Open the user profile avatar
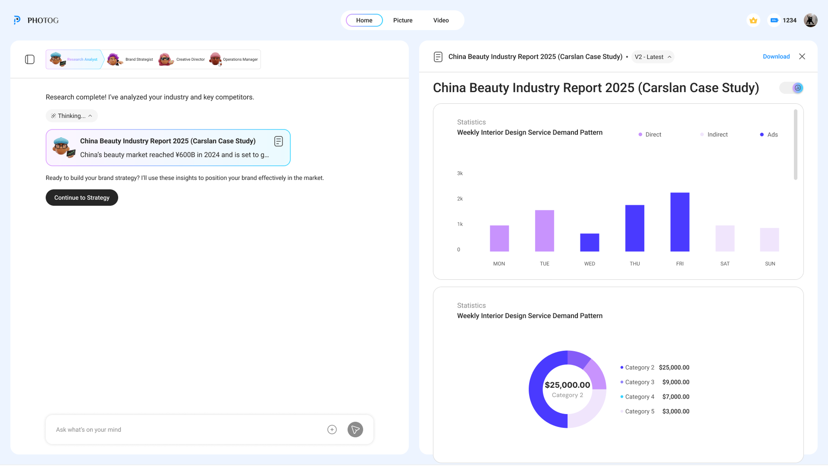Viewport: 828px width, 470px height. click(x=810, y=20)
